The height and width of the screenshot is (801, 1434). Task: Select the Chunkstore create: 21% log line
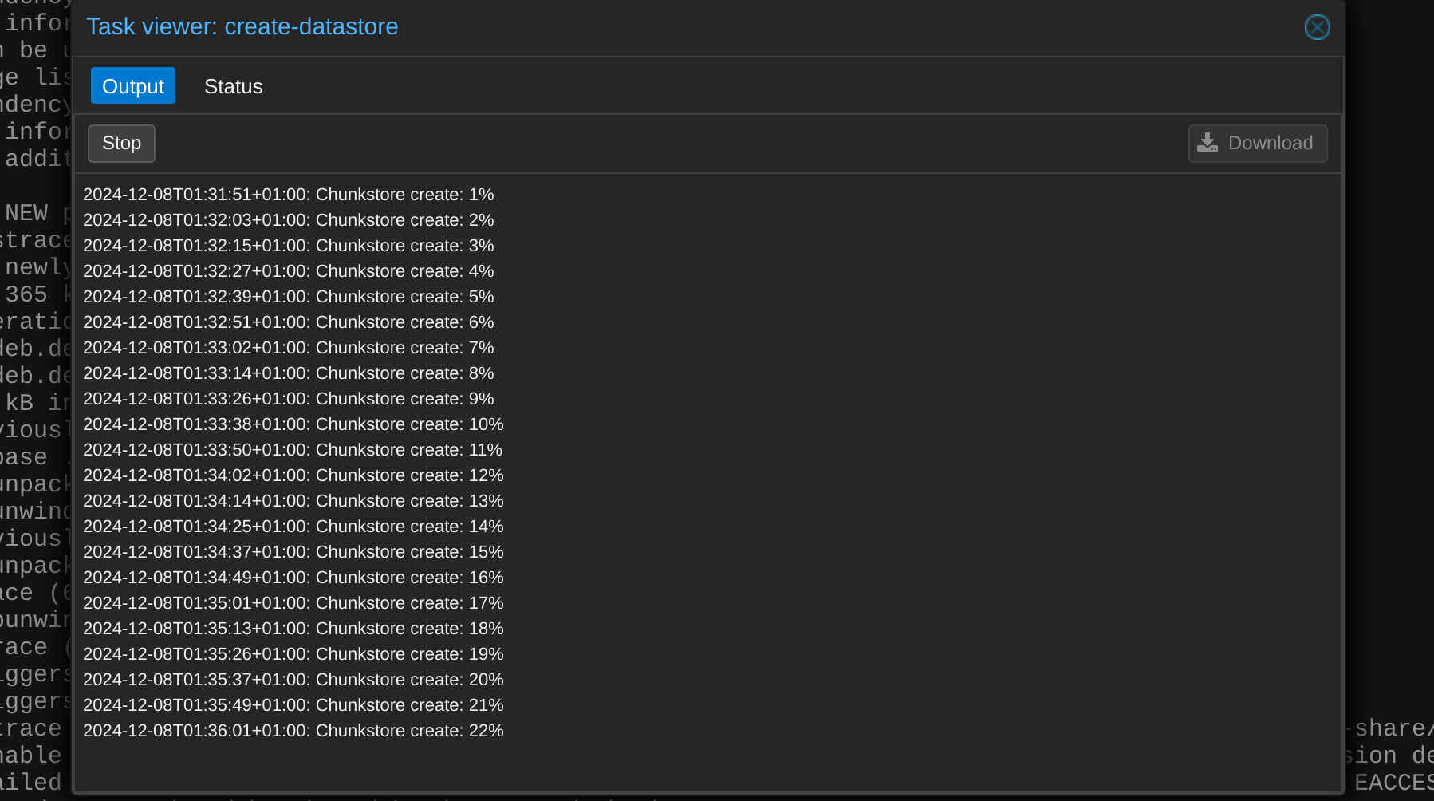click(293, 705)
